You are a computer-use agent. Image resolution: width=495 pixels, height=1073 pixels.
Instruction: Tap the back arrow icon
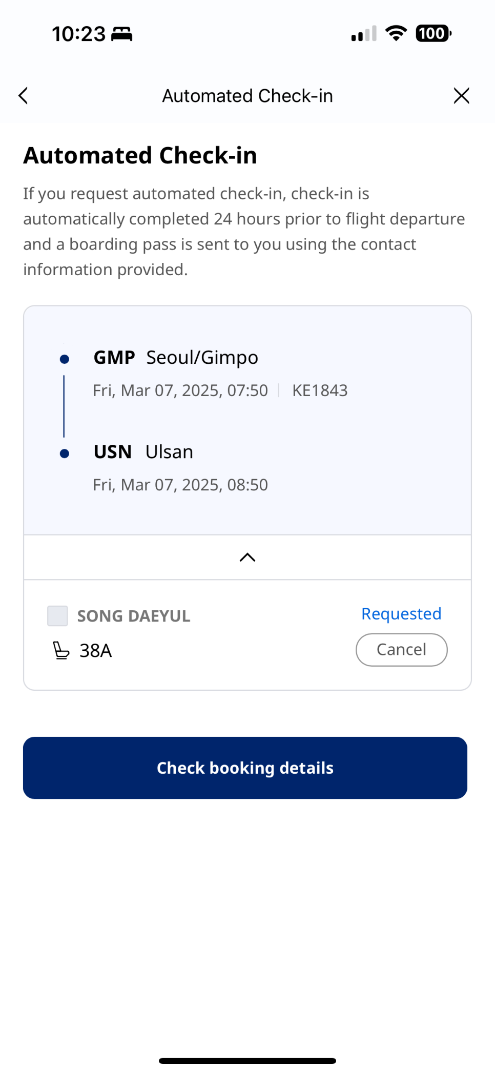23,96
